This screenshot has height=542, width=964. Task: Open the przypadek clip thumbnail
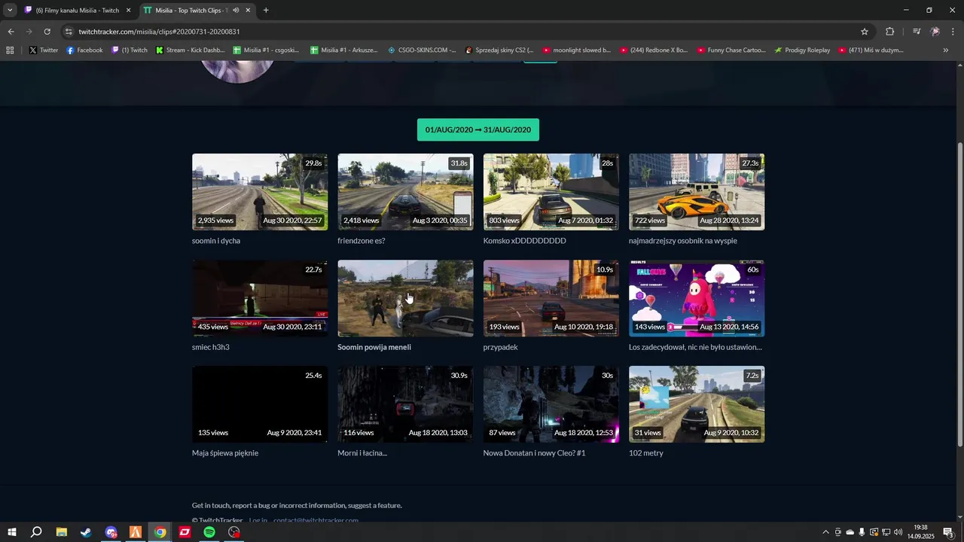551,298
